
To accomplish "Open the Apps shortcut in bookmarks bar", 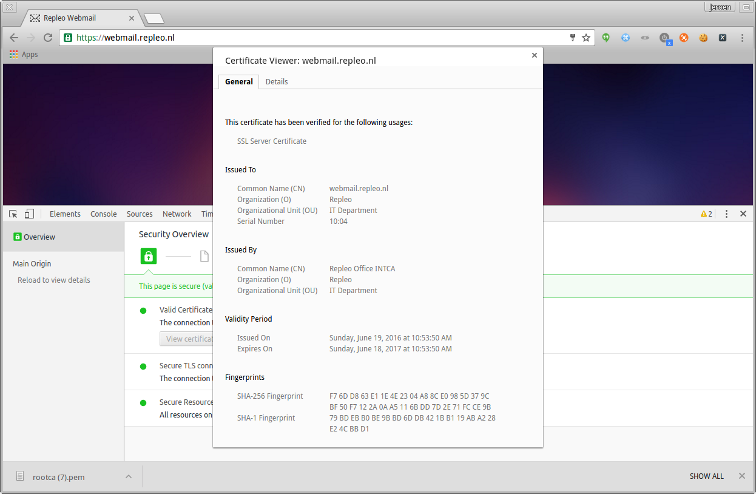I will pyautogui.click(x=24, y=55).
